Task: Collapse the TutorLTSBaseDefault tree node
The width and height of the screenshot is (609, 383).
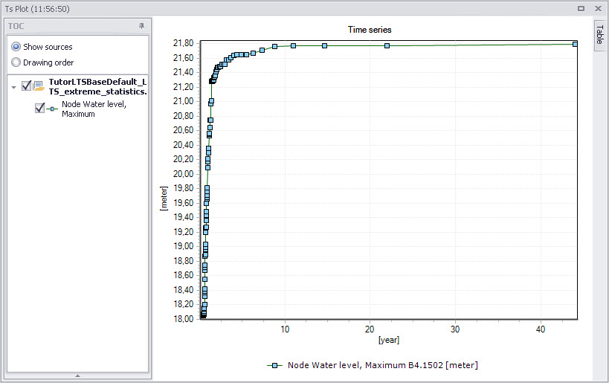Action: [14, 88]
